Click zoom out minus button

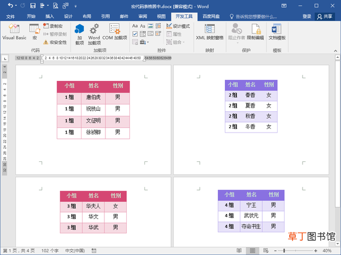pyautogui.click(x=275, y=251)
